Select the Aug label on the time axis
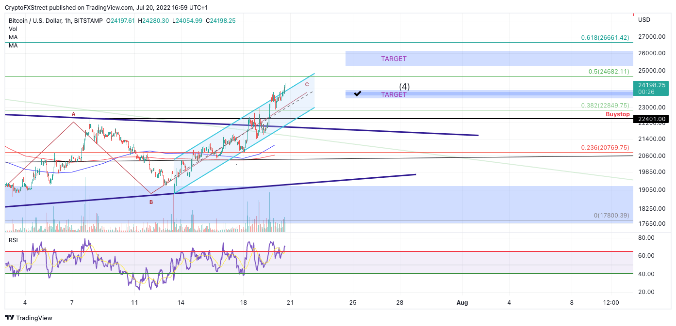The image size is (676, 326). coord(462,303)
